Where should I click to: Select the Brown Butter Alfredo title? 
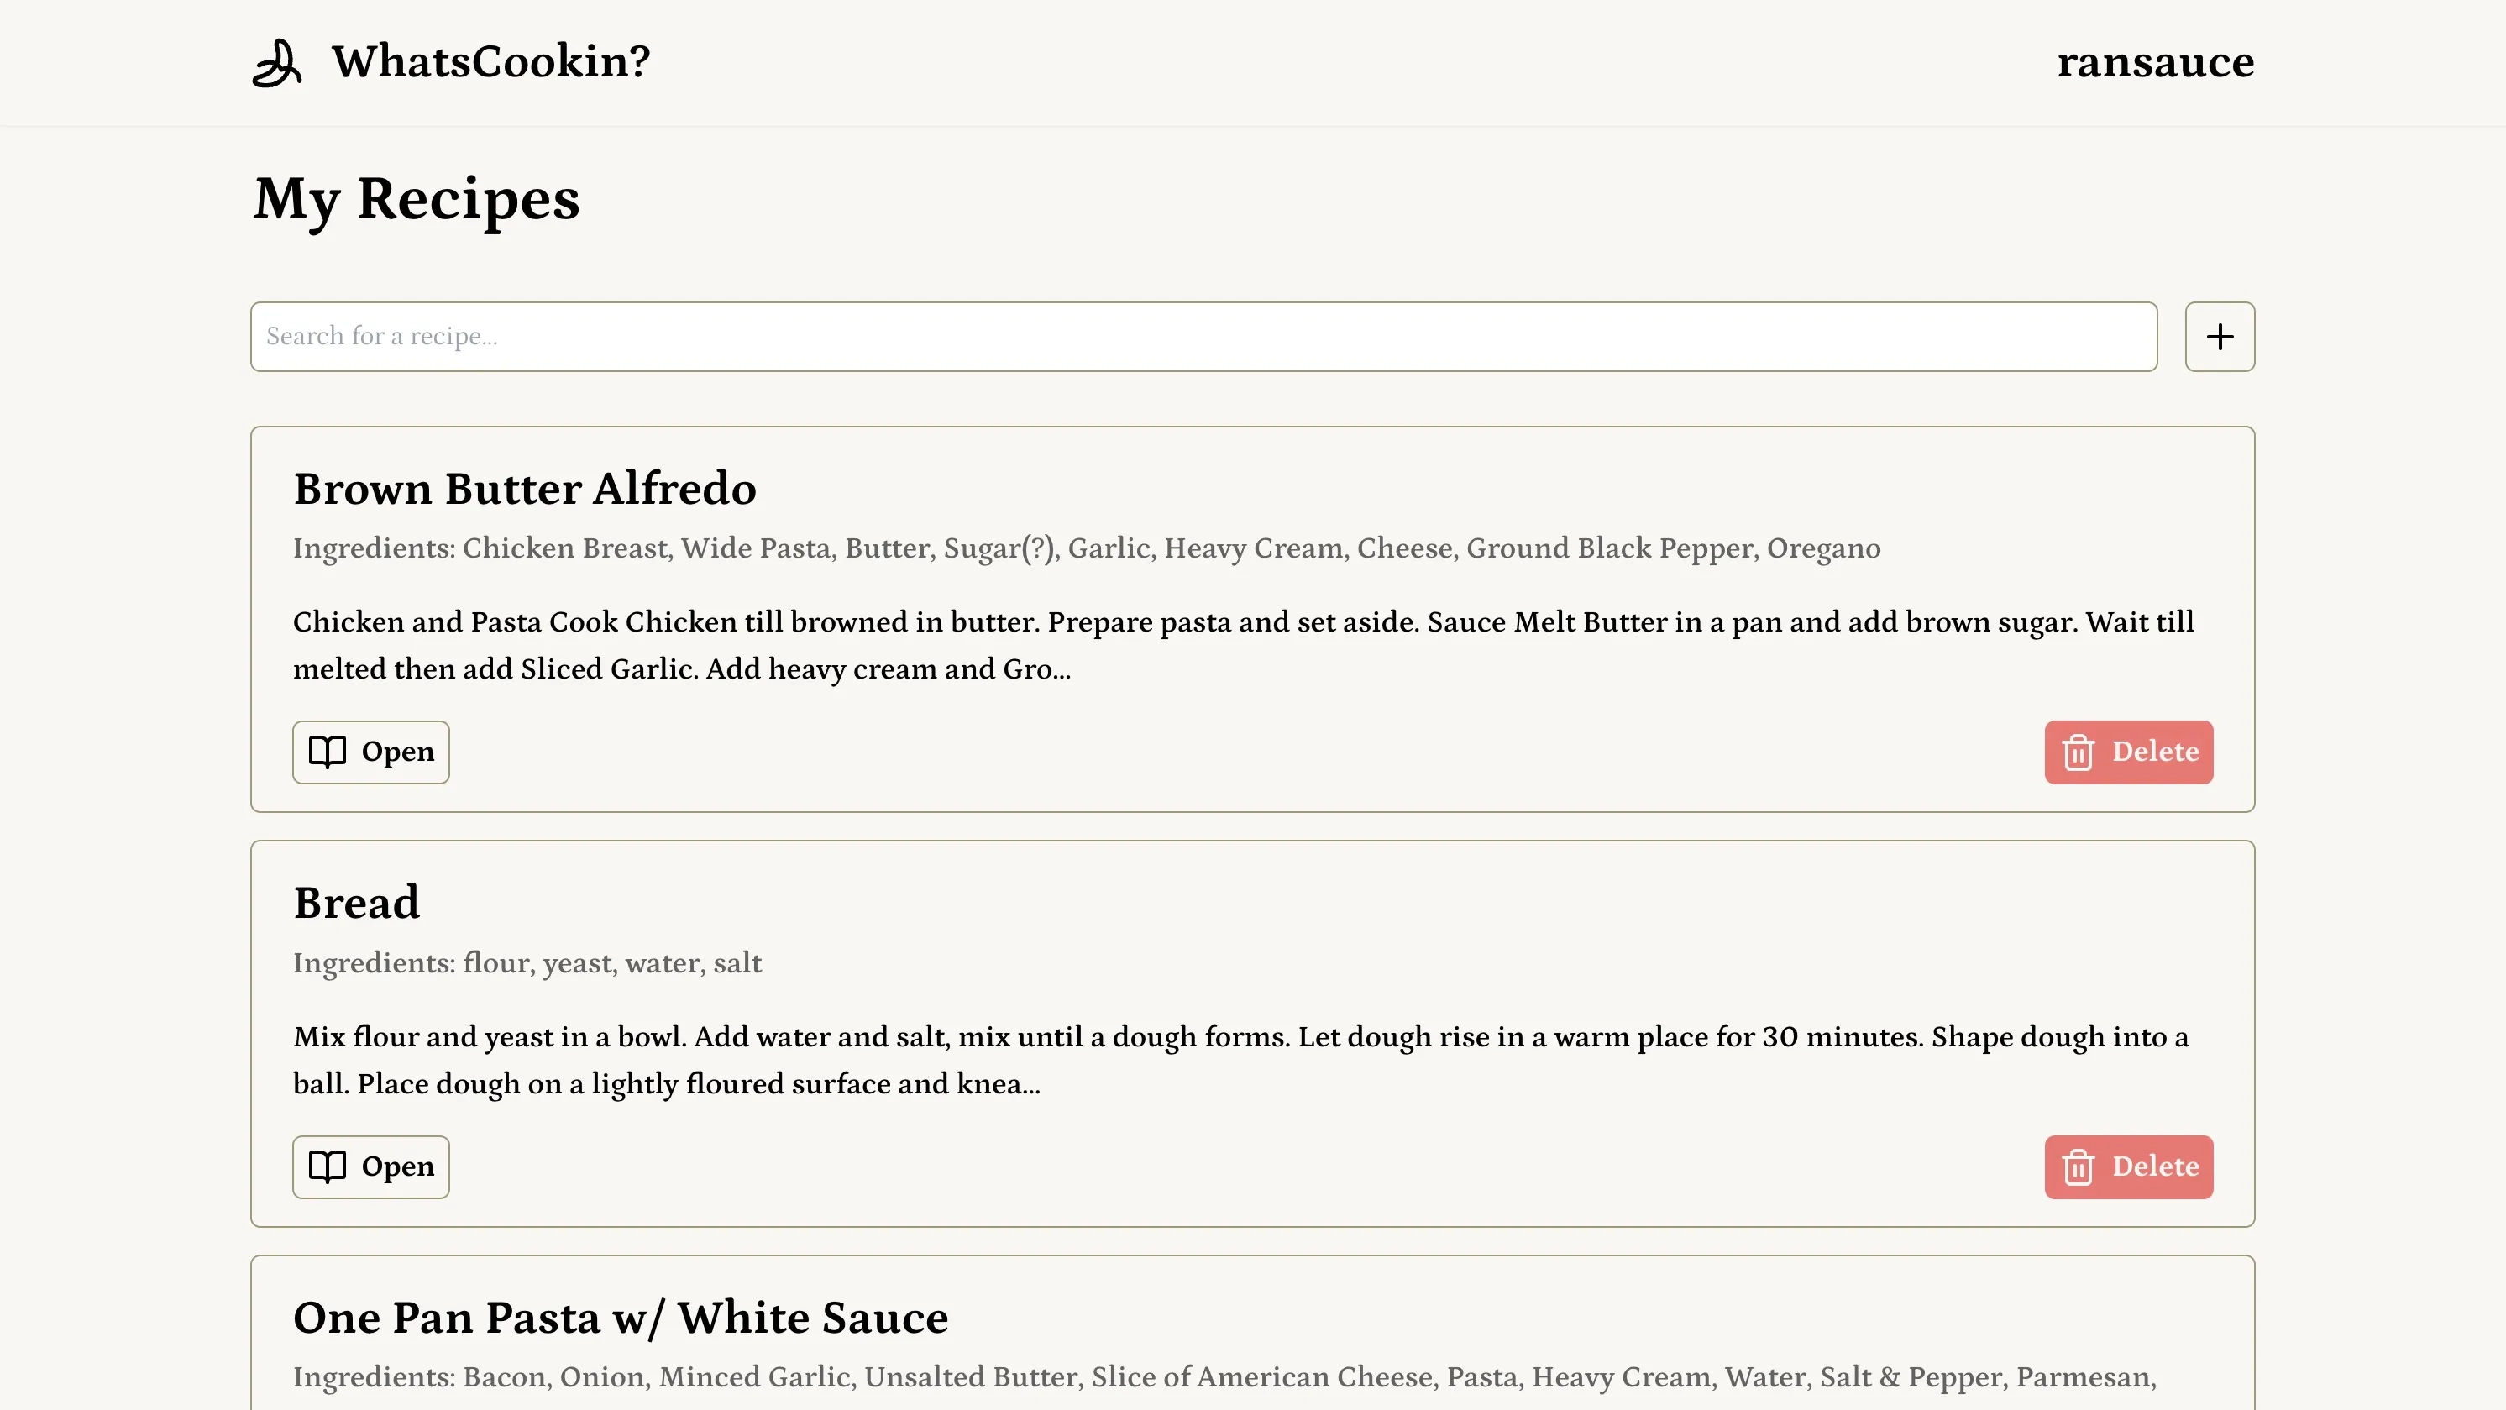(x=524, y=488)
